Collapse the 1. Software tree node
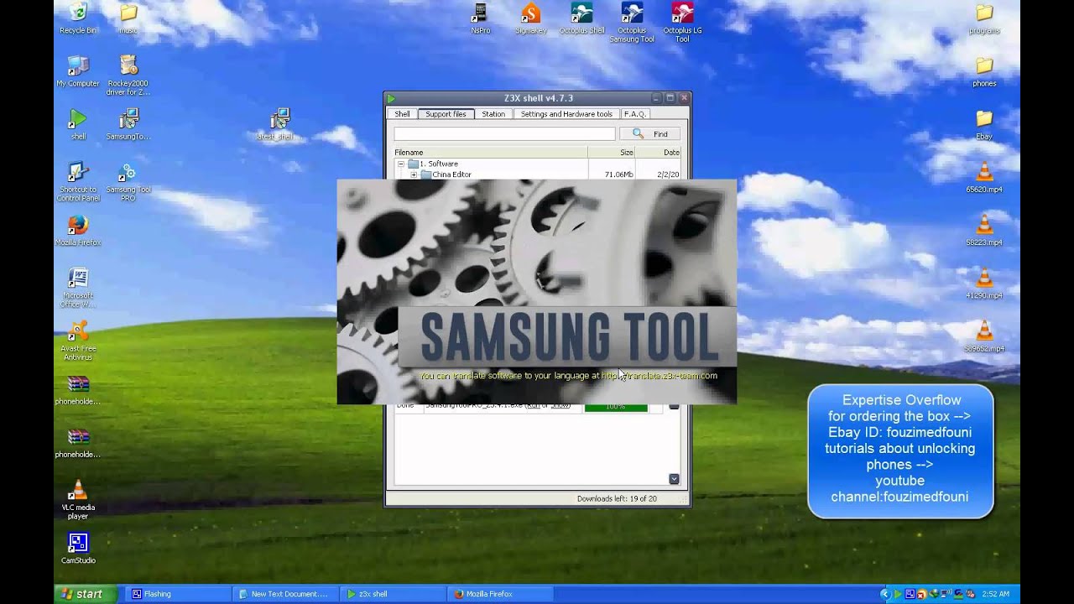Screen dimensions: 1074x604 coord(401,164)
